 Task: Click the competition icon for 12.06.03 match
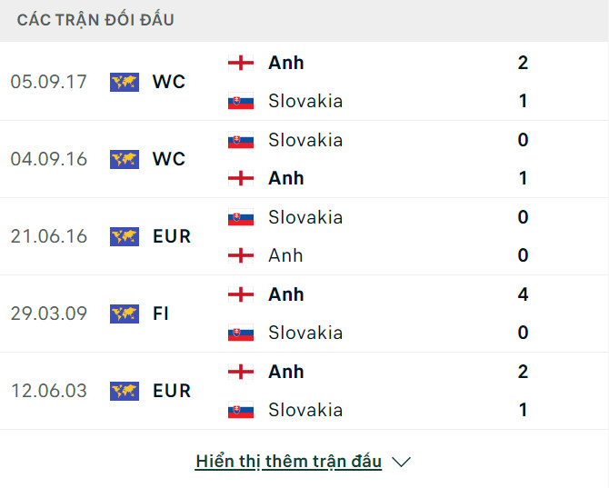[124, 391]
